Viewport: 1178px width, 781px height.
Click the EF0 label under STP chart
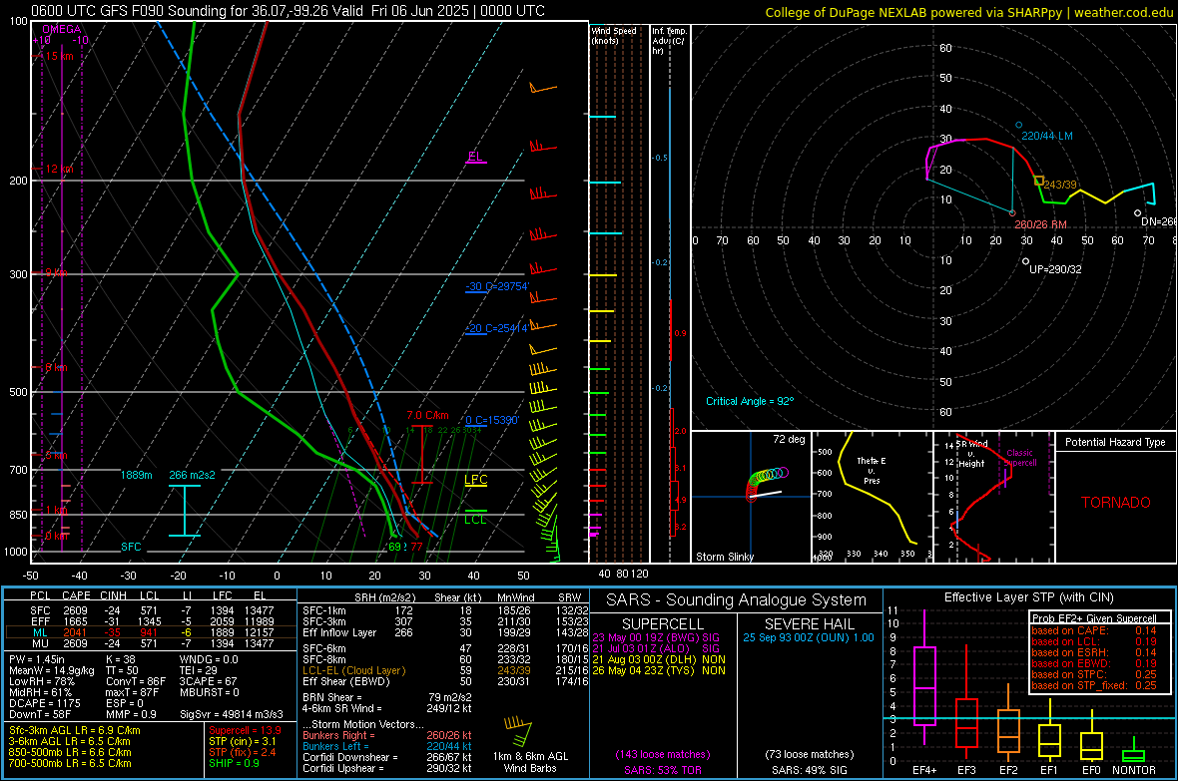point(1091,770)
